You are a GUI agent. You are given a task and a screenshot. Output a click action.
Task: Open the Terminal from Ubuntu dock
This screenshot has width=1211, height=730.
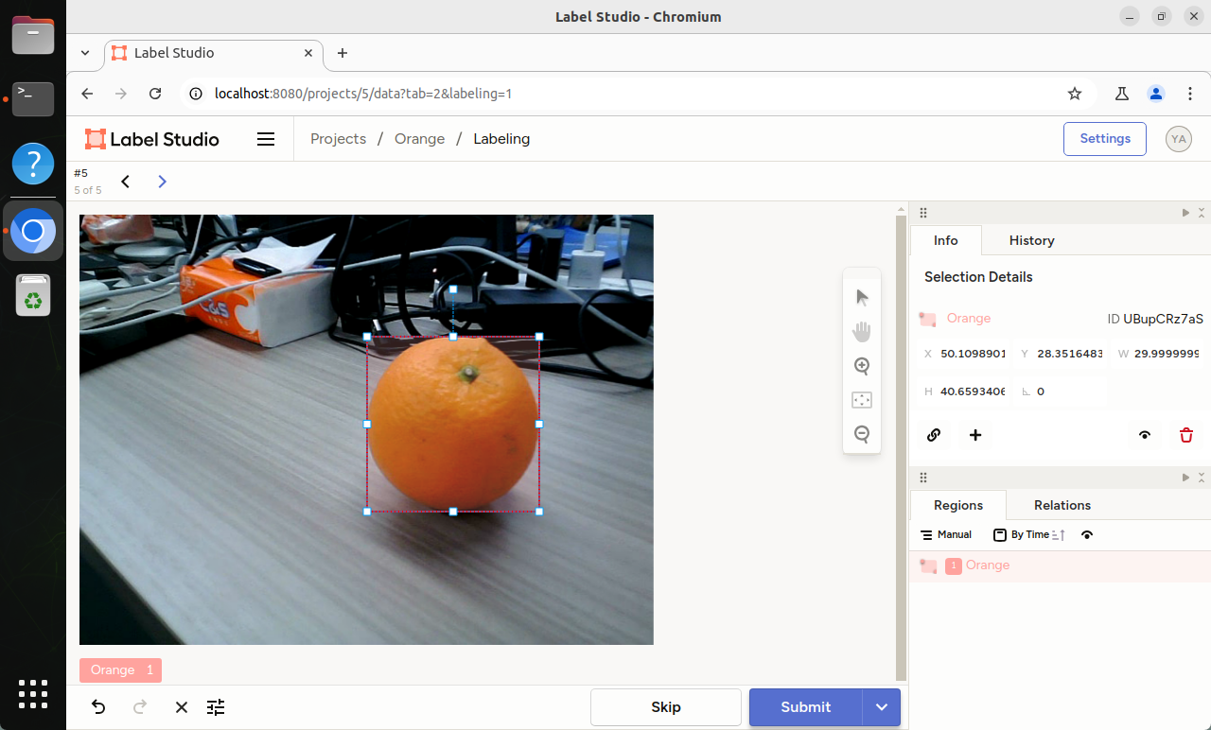click(33, 97)
